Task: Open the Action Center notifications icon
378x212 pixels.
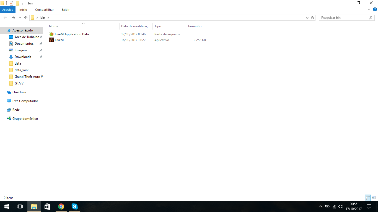Action: point(369,206)
